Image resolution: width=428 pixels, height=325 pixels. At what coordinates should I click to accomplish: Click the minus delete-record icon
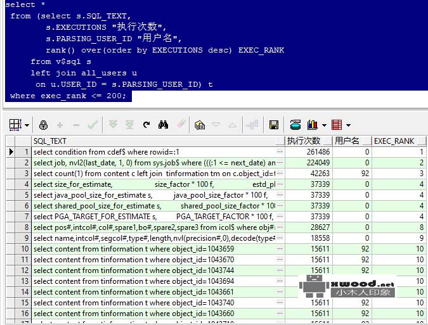(x=77, y=125)
